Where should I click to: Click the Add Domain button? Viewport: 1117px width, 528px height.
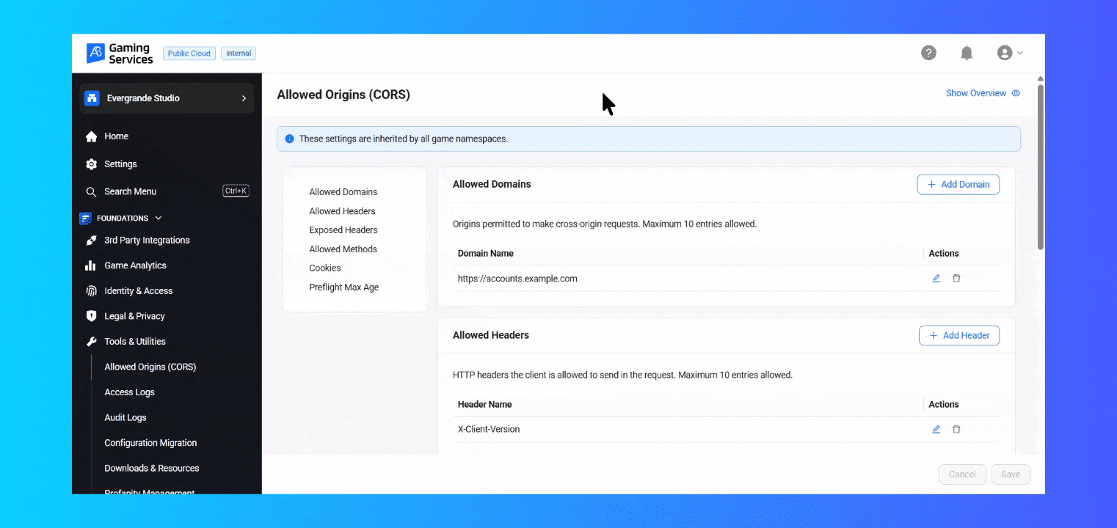pos(958,185)
